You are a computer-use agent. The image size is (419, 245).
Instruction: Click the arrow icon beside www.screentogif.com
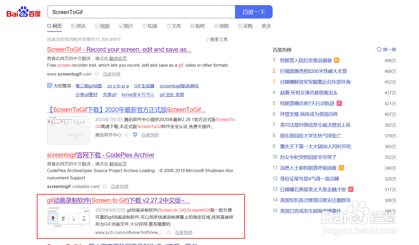tap(97, 74)
